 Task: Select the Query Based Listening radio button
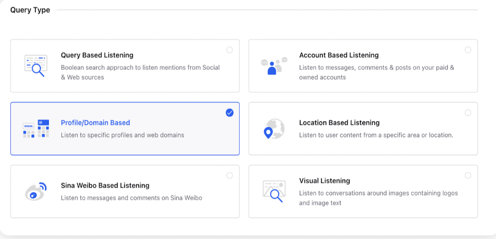tap(230, 50)
